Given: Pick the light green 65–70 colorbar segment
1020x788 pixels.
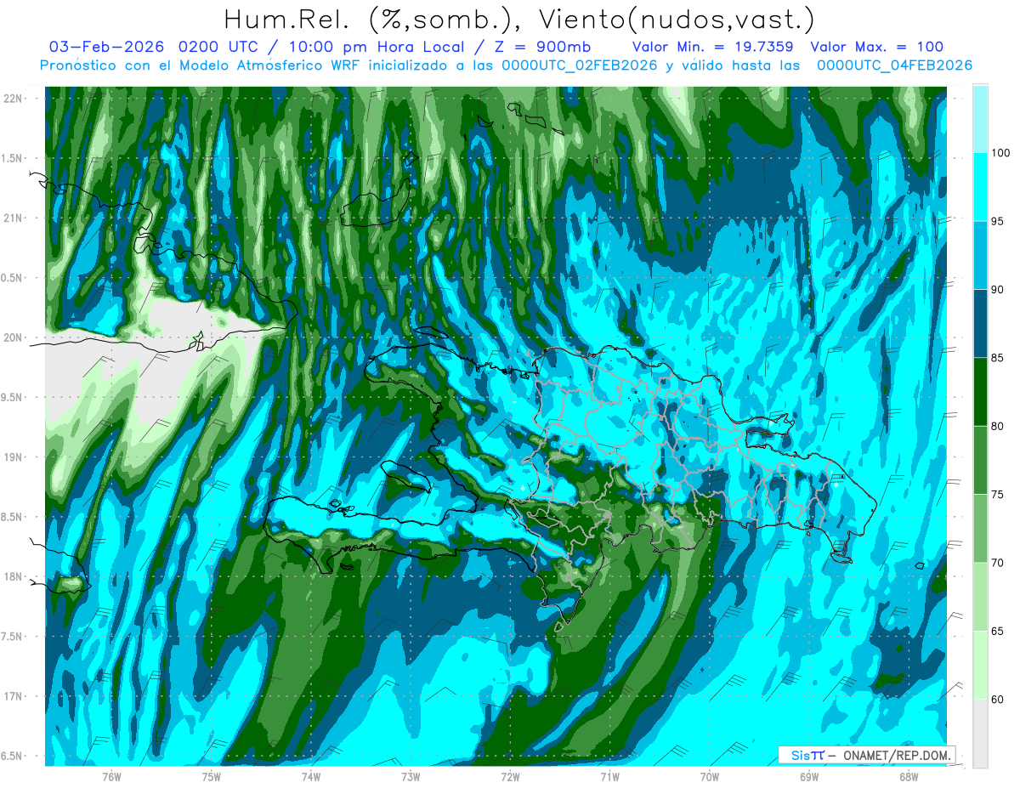Looking at the screenshot, I should [980, 597].
